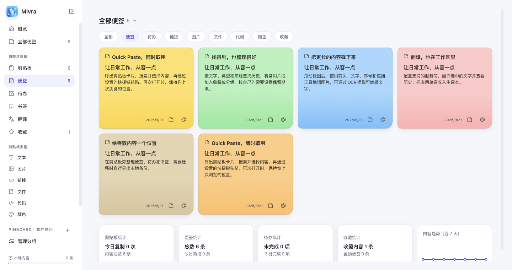Filter notes by the 收藏 chip

click(x=284, y=37)
